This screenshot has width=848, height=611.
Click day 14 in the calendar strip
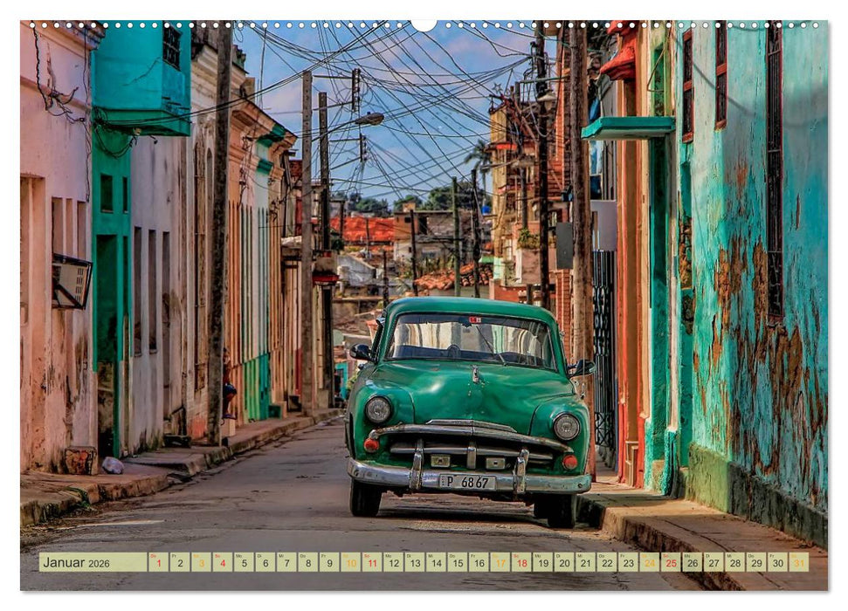tap(435, 563)
